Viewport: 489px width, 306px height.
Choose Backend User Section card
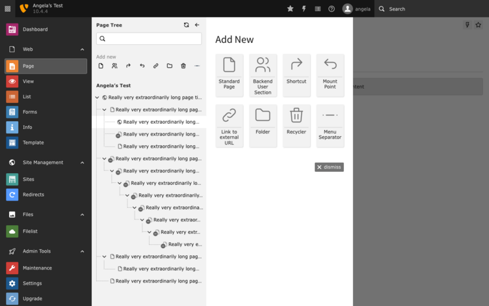point(263,76)
